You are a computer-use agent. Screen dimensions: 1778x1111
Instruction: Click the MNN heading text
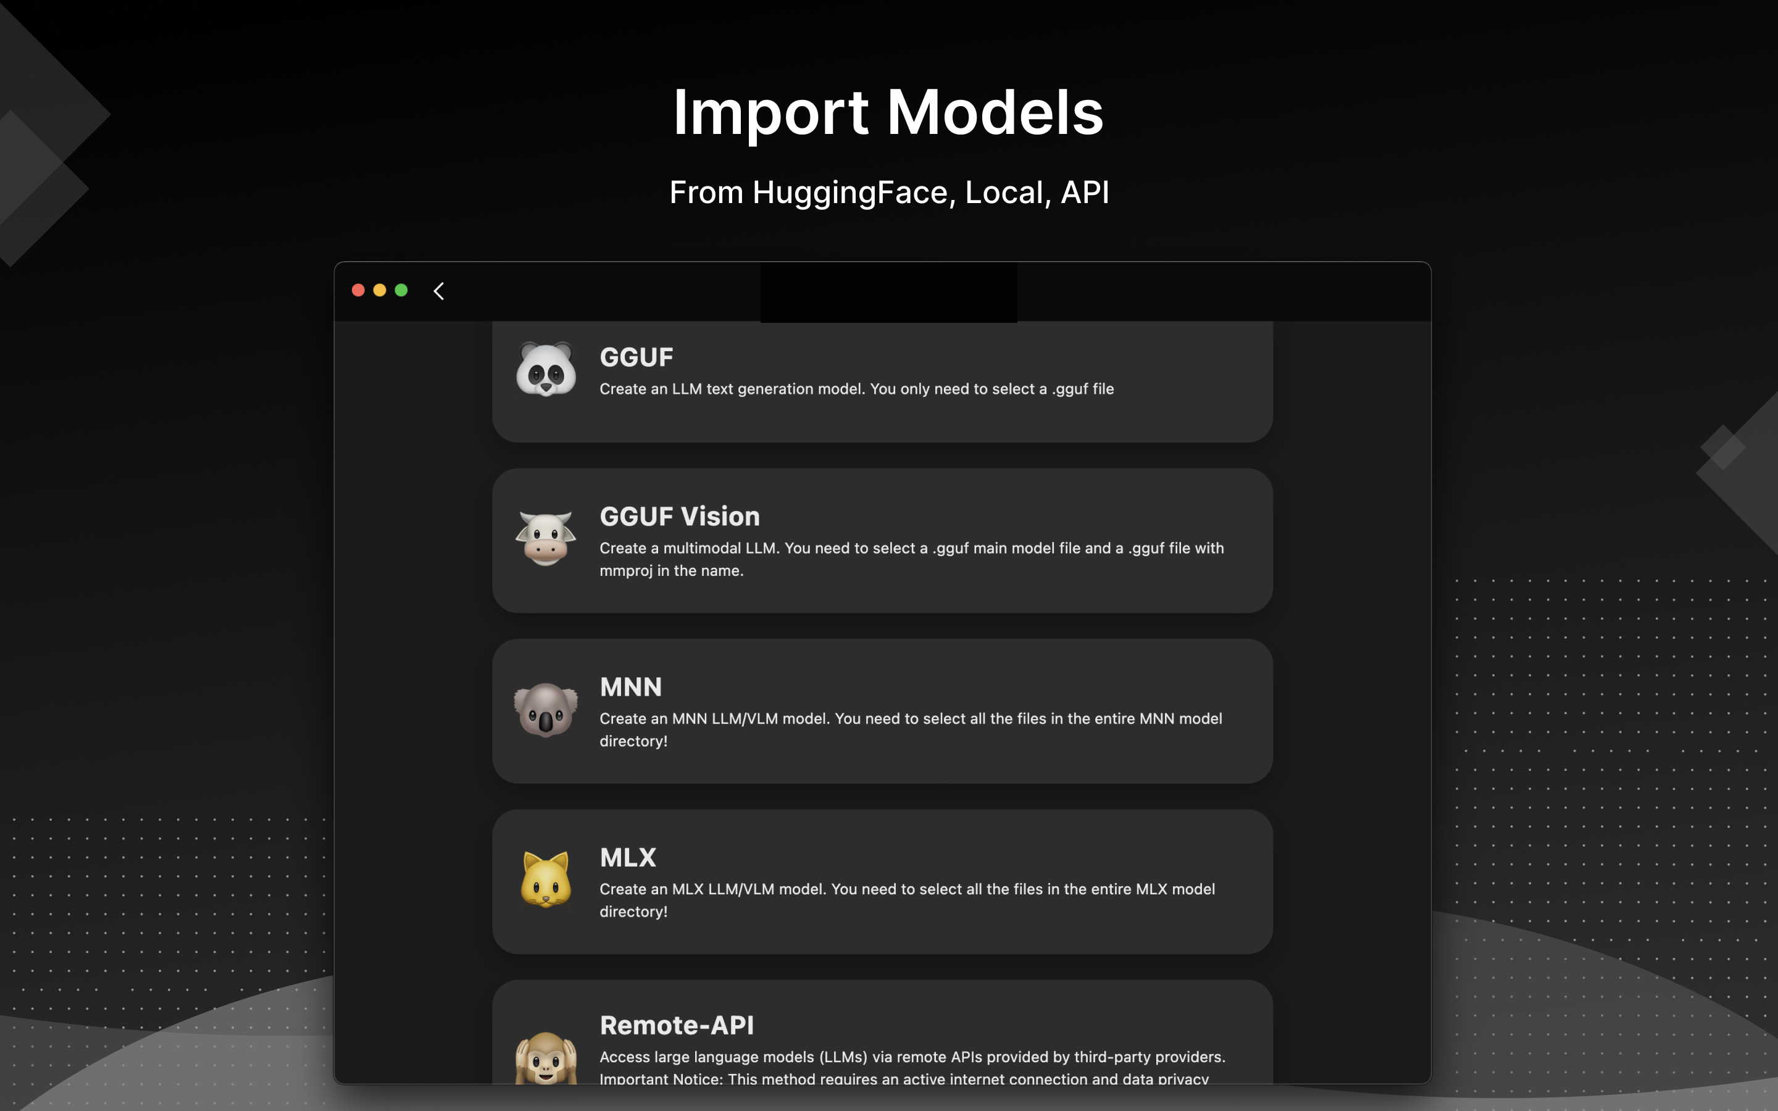pos(630,687)
